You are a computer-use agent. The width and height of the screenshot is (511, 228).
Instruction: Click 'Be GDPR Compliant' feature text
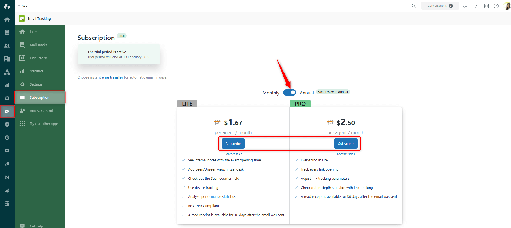(203, 206)
